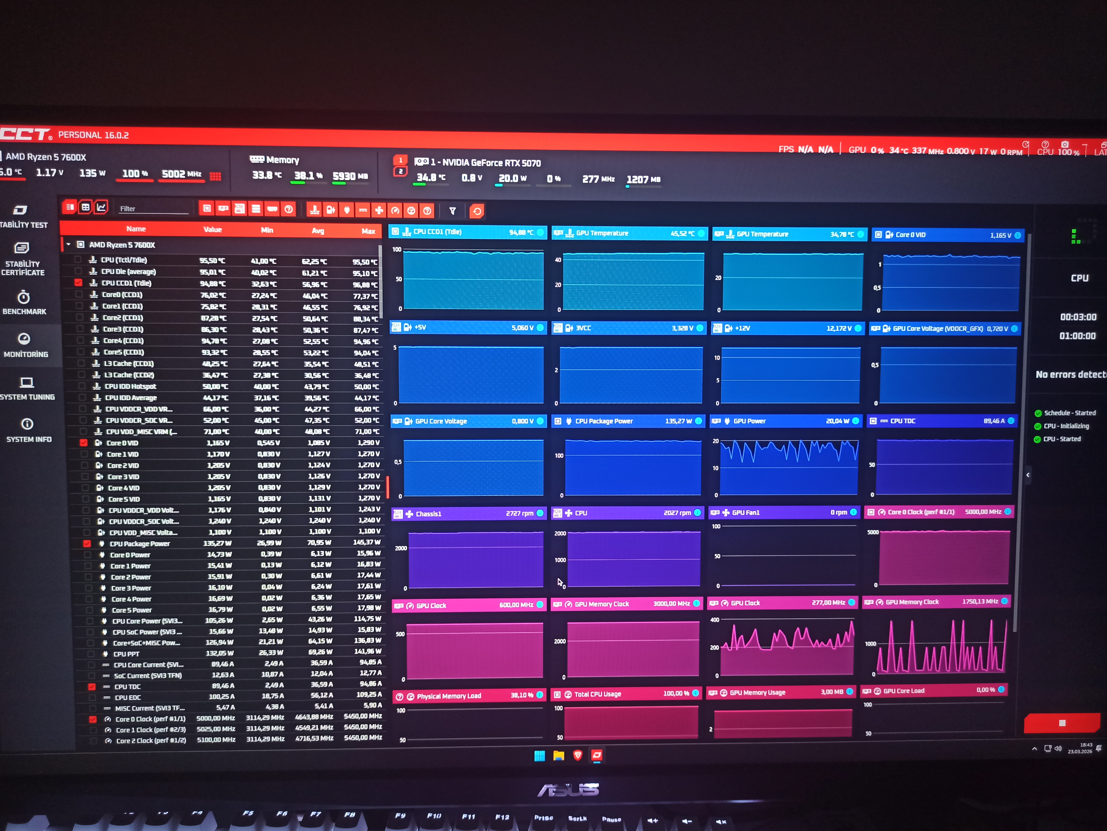Open the Windows Start menu
This screenshot has height=831, width=1107.
click(x=540, y=756)
